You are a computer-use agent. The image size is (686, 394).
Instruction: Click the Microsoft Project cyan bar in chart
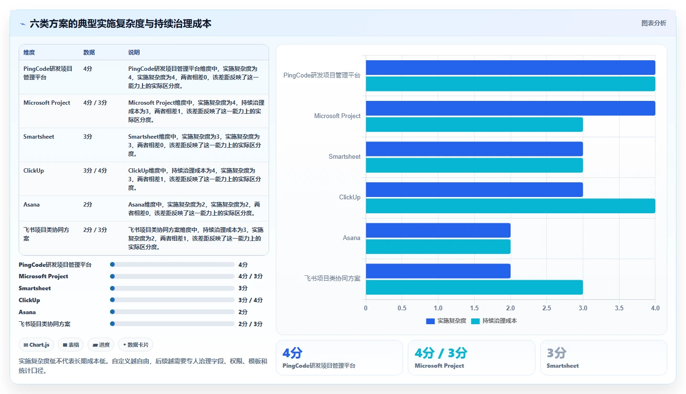pyautogui.click(x=474, y=124)
